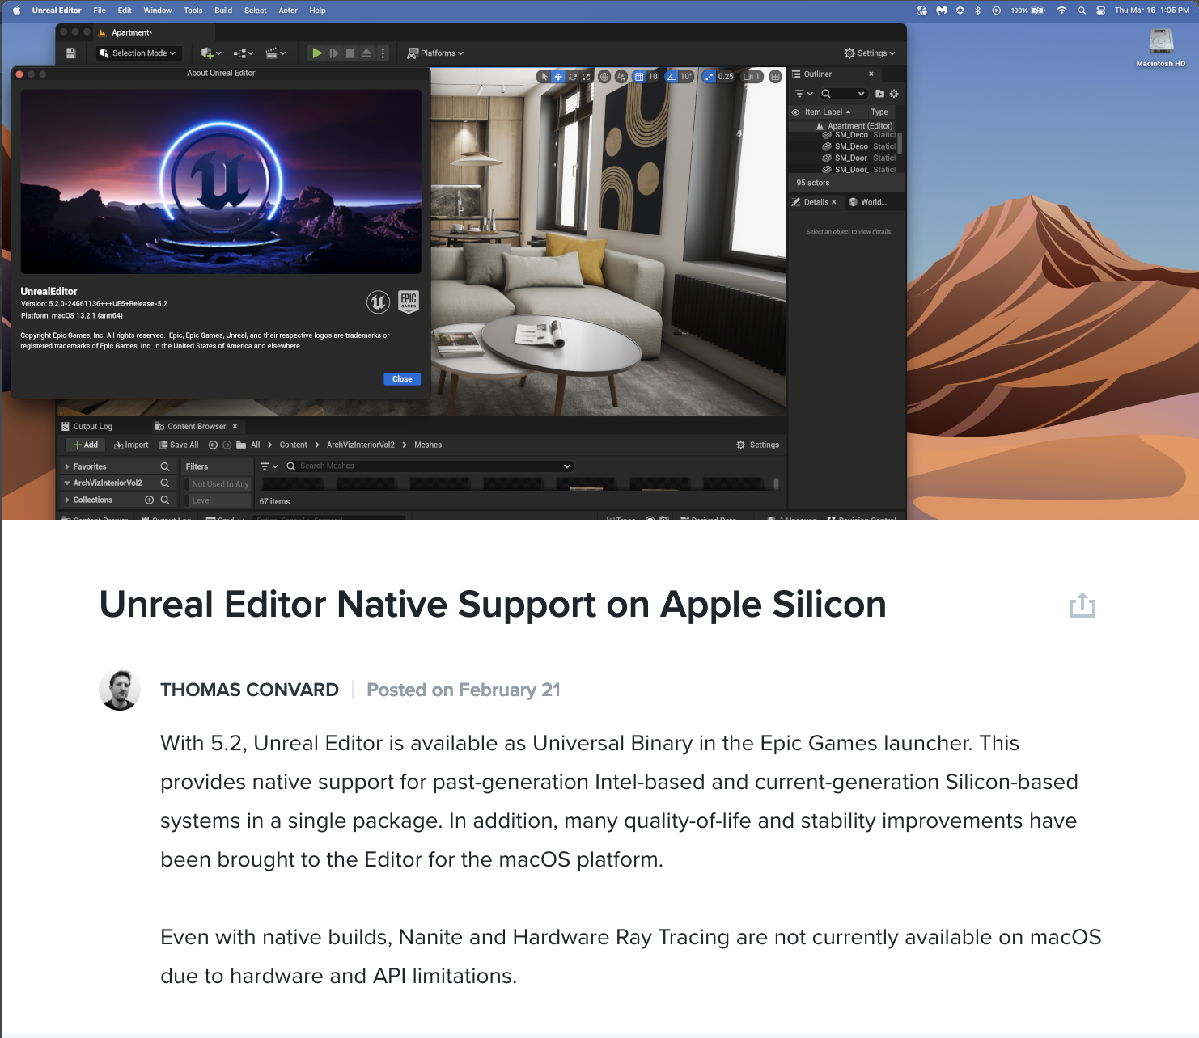Start Play in Editor with green arrow
The image size is (1199, 1038).
click(317, 53)
